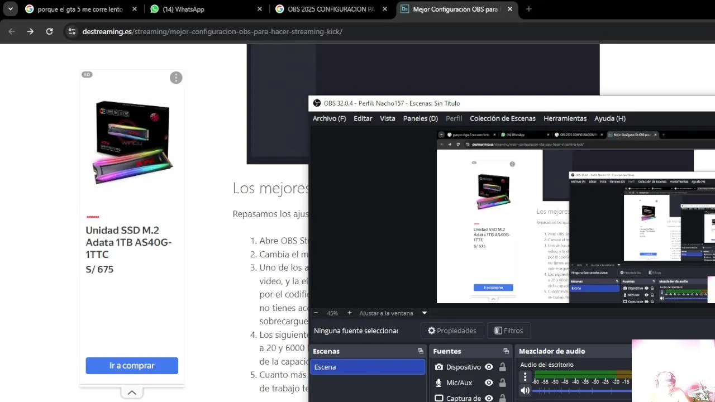Reload the destreaming.es page
The width and height of the screenshot is (715, 402).
coord(49,31)
